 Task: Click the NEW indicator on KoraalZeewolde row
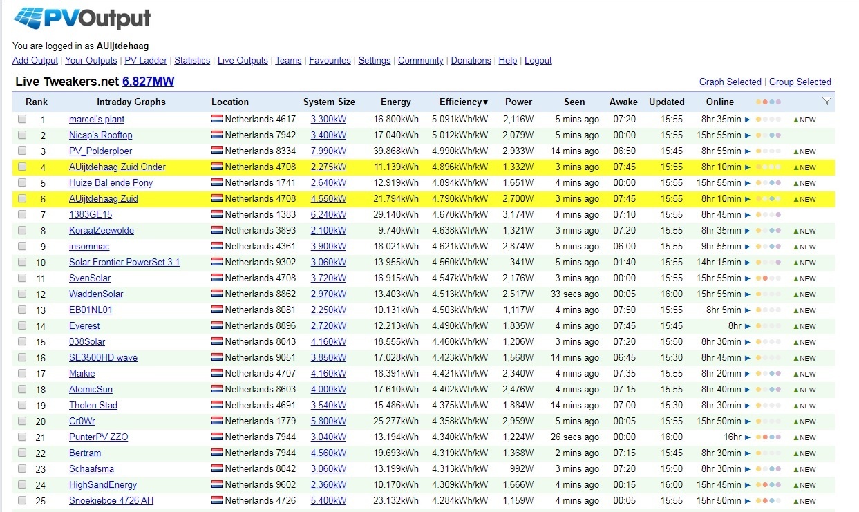[x=804, y=231]
